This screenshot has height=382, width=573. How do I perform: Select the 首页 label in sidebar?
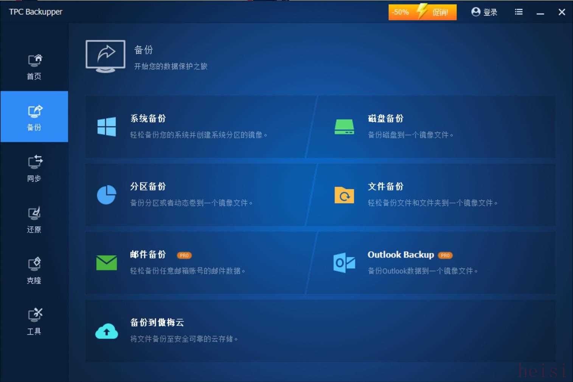pyautogui.click(x=34, y=76)
